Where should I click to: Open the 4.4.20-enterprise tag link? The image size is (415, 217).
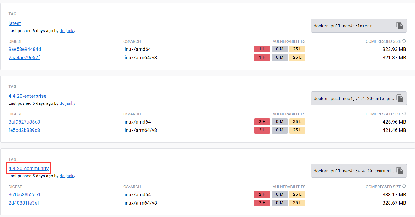[27, 96]
